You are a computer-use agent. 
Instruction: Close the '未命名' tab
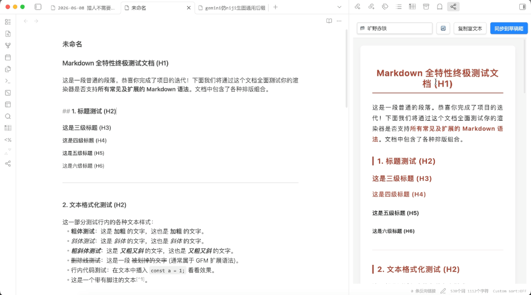point(188,8)
